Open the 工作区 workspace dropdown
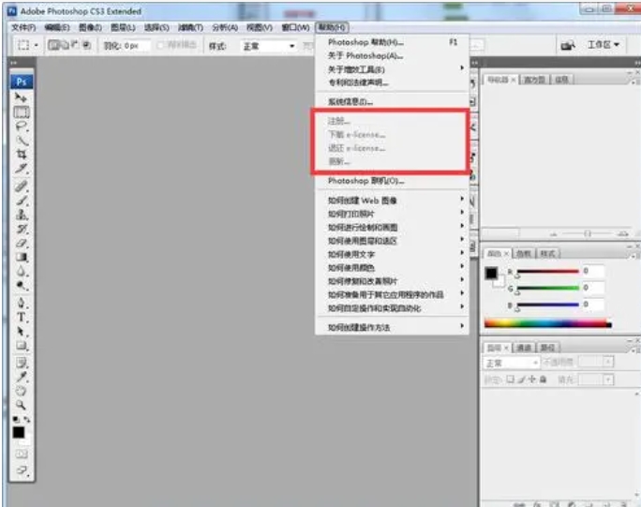The width and height of the screenshot is (641, 507). click(604, 45)
